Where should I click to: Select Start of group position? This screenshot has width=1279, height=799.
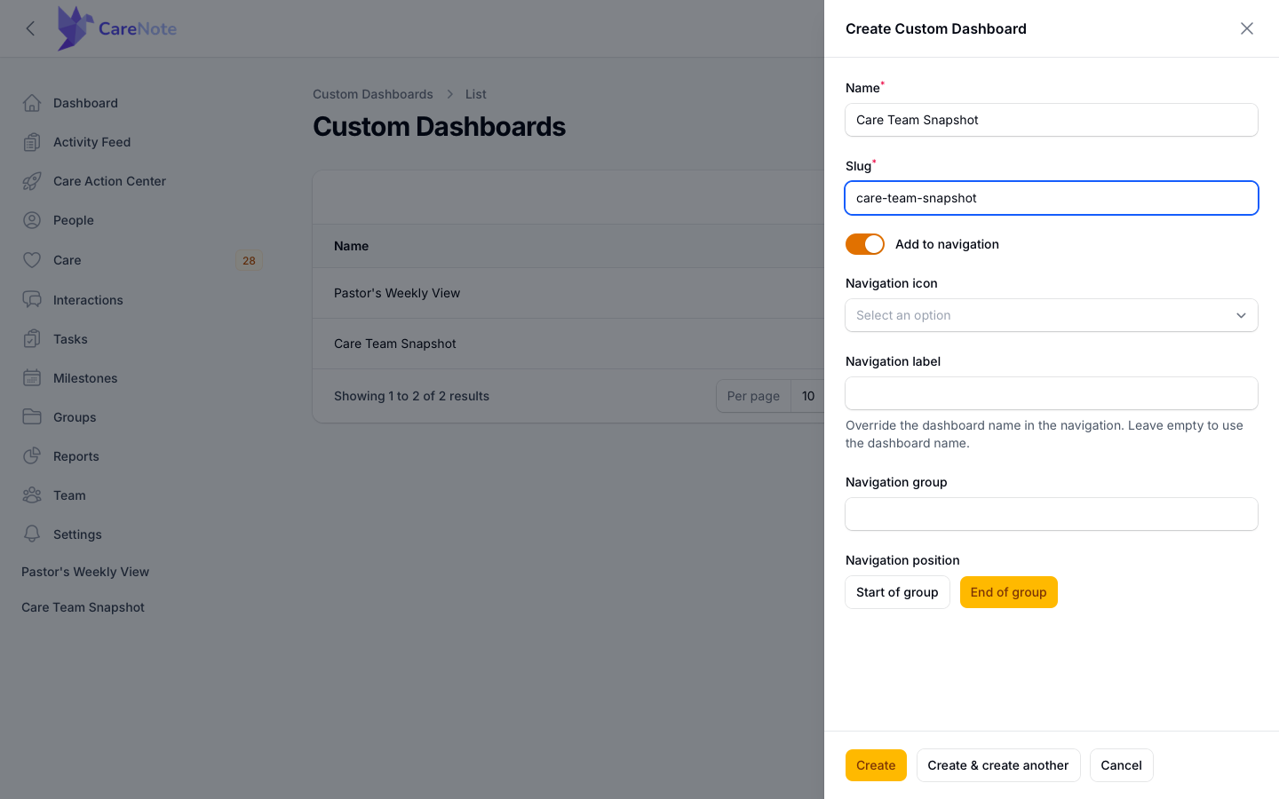897,592
